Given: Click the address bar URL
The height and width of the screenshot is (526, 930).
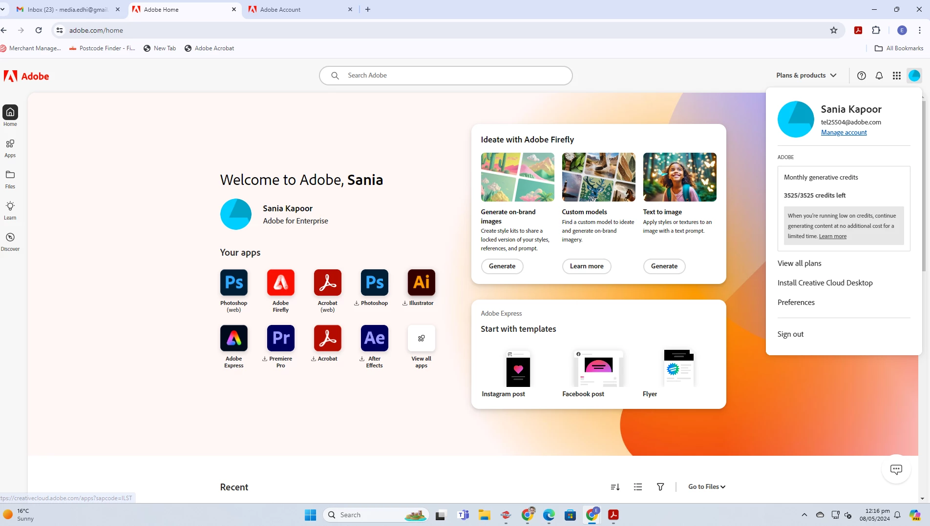Looking at the screenshot, I should point(96,30).
